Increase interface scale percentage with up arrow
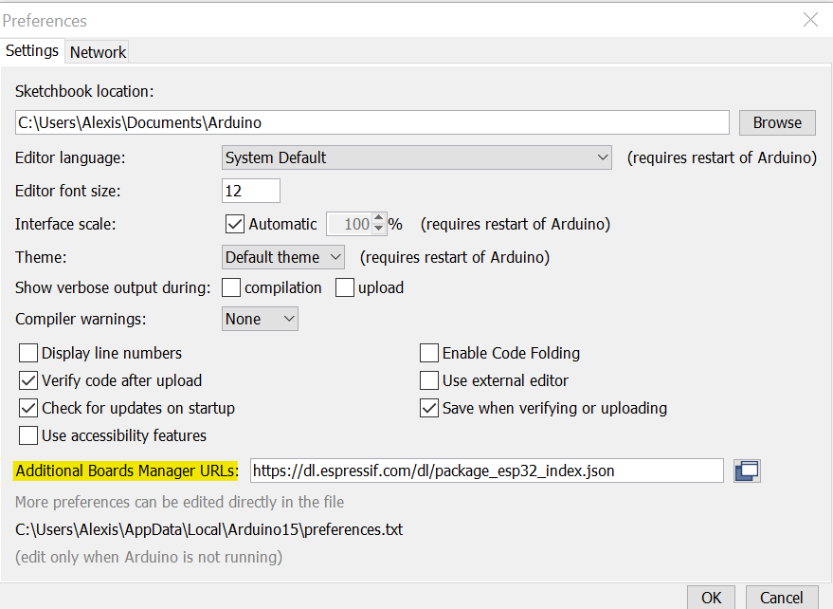 point(378,218)
